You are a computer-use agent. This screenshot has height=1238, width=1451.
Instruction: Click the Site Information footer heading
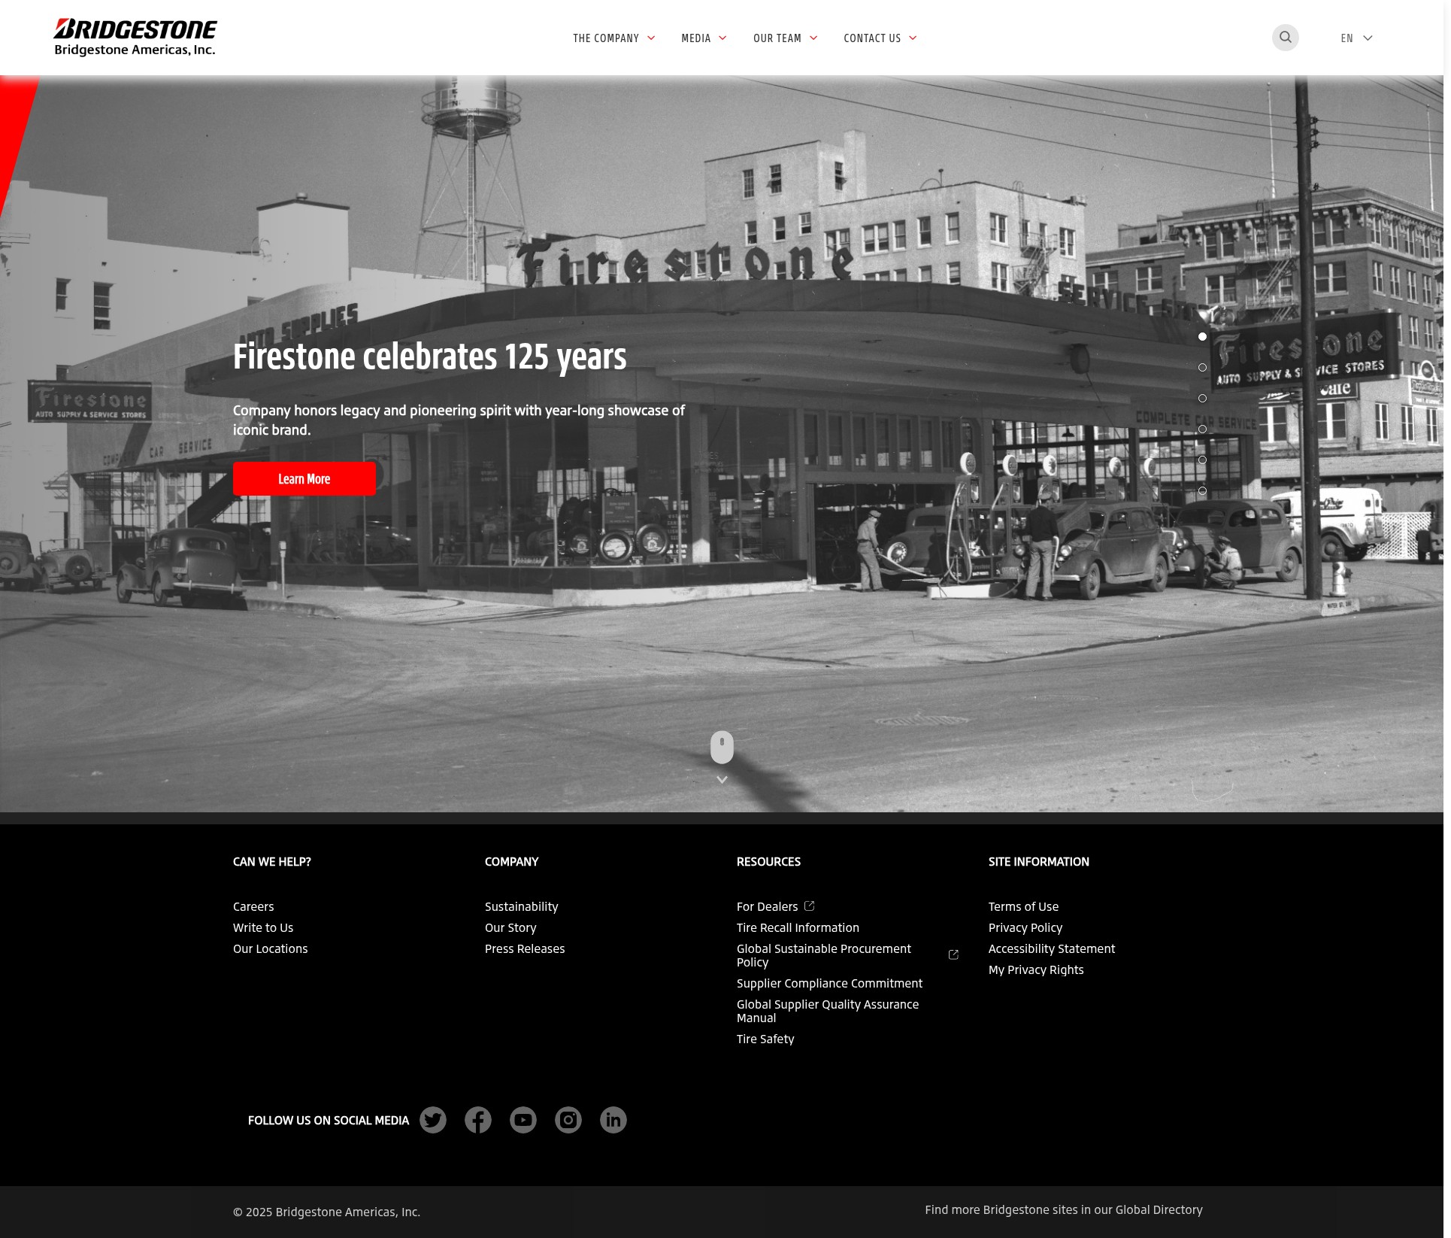[x=1038, y=861]
